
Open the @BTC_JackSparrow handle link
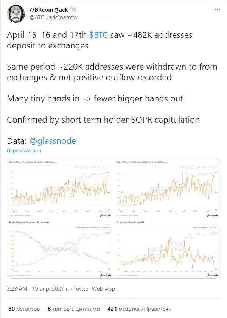tap(53, 17)
